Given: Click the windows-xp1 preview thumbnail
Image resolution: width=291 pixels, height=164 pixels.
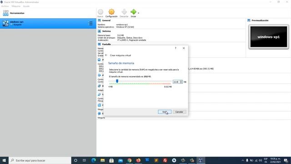Looking at the screenshot, I should 269,36.
